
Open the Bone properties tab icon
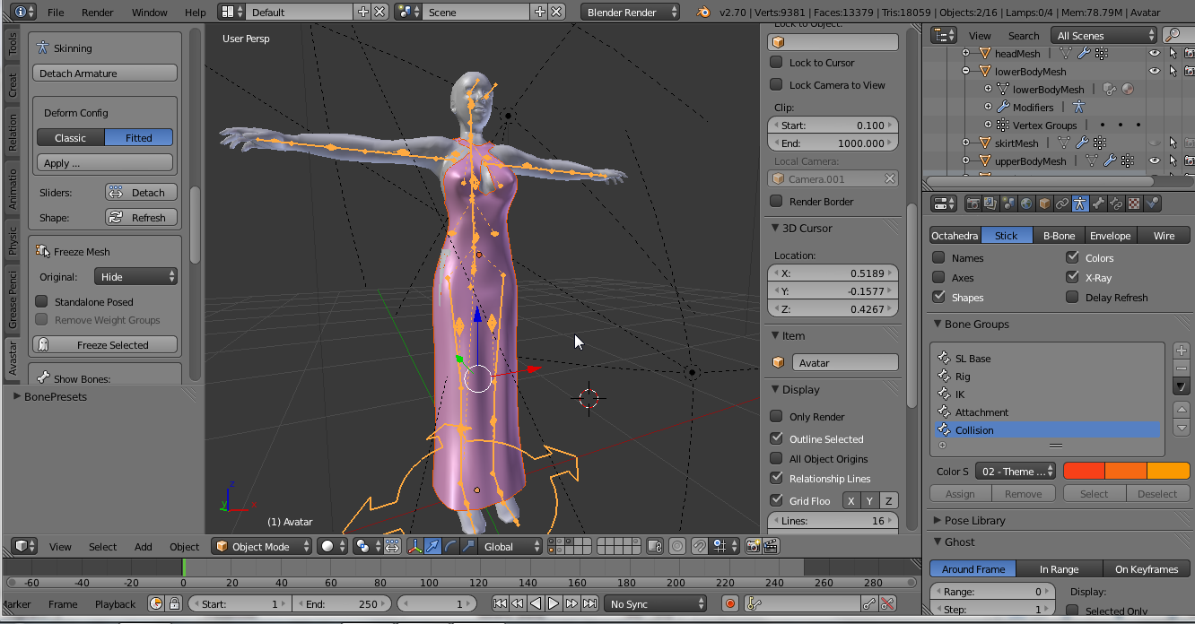click(1098, 204)
